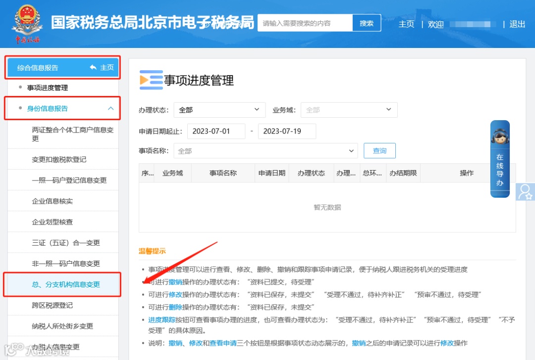Click the start date field 2023-07-01

(216, 131)
